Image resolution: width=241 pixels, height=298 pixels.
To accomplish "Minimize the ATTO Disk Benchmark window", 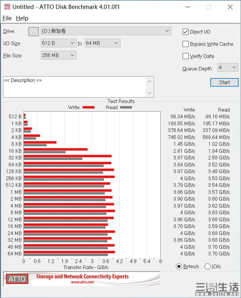I will [x=187, y=7].
